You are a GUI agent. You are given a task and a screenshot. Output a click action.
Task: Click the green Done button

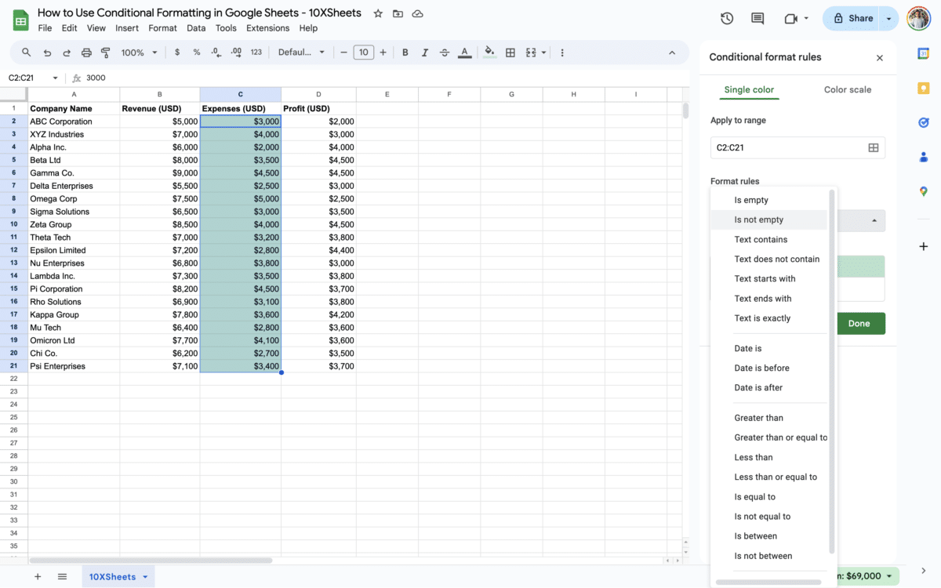[x=860, y=323]
